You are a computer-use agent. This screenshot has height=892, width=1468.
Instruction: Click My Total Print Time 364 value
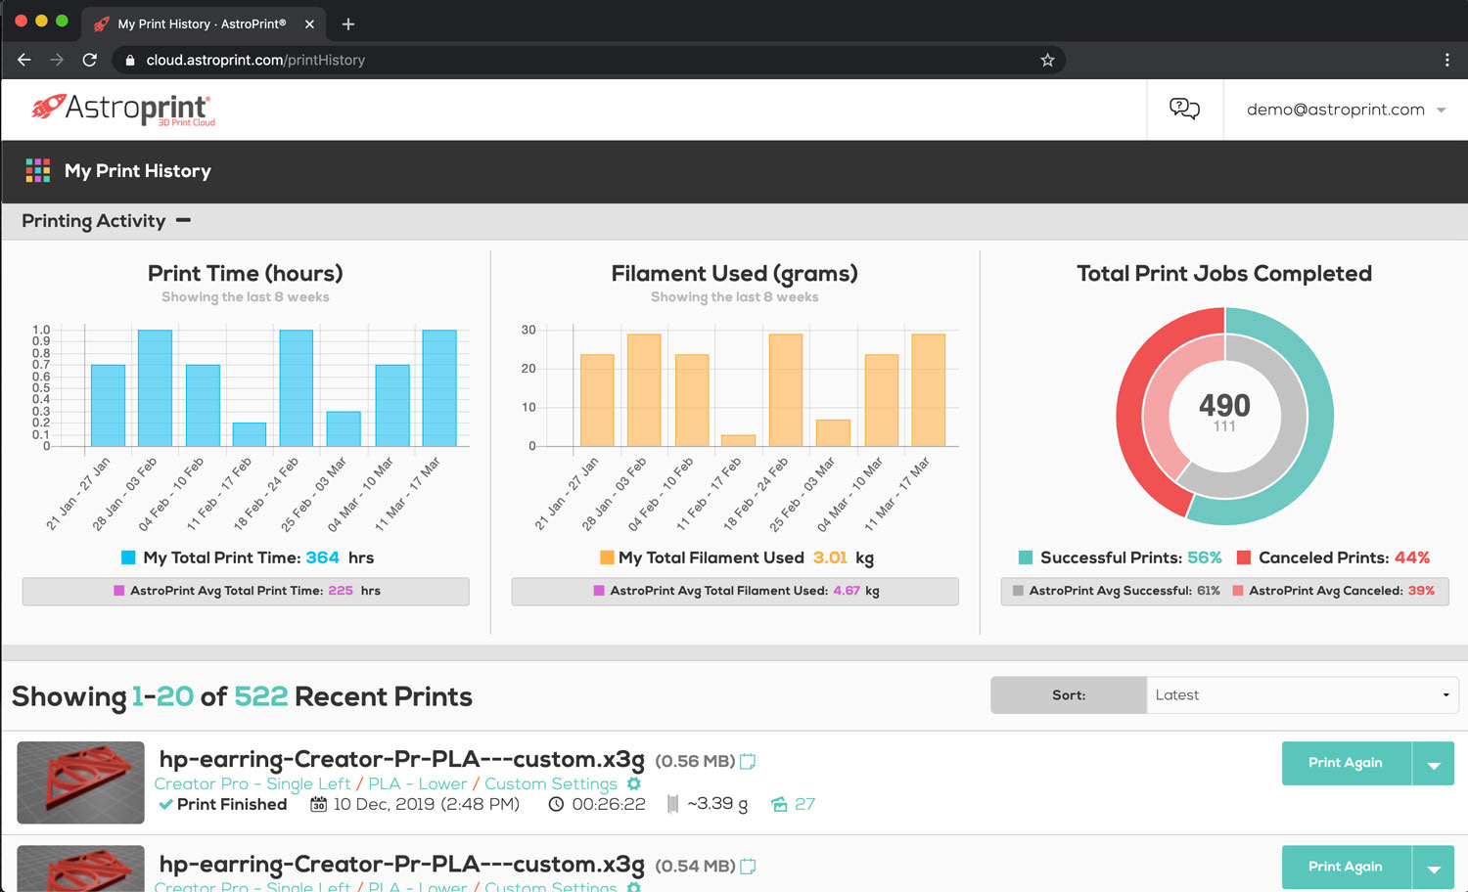322,557
